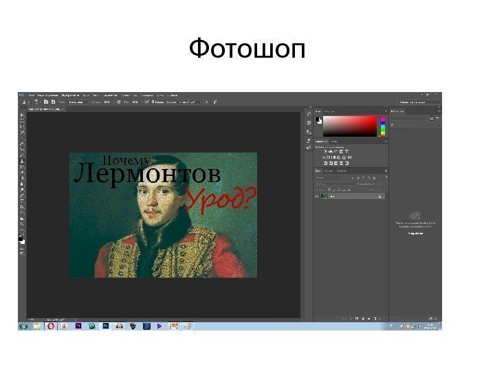The image size is (495, 371).
Task: Open the Libraries panel library dropdown
Action: point(410,118)
